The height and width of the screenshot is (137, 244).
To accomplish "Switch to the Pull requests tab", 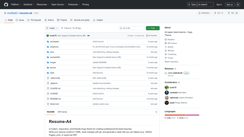I will pos(34,20).
